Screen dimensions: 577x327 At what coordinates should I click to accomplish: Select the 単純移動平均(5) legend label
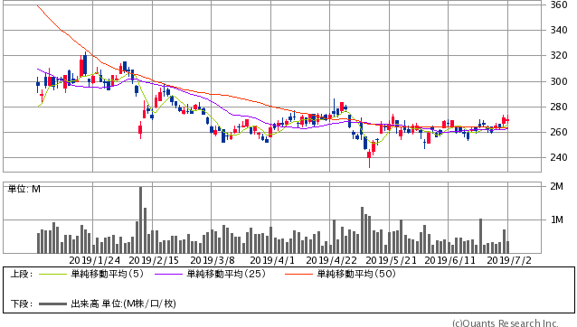107,274
